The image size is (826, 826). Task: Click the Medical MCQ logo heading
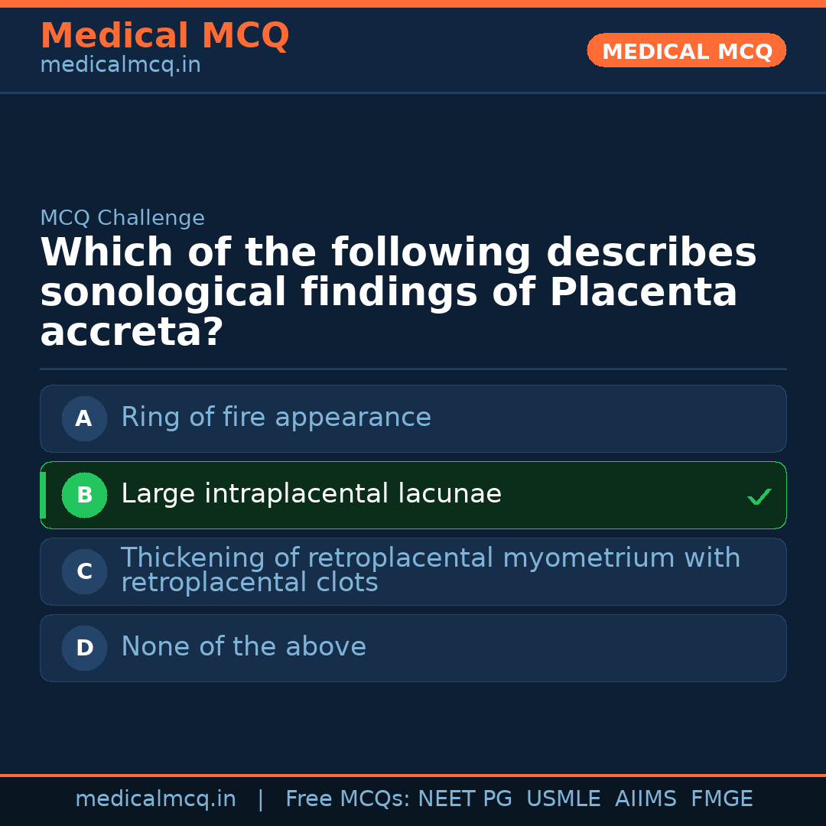click(x=164, y=36)
